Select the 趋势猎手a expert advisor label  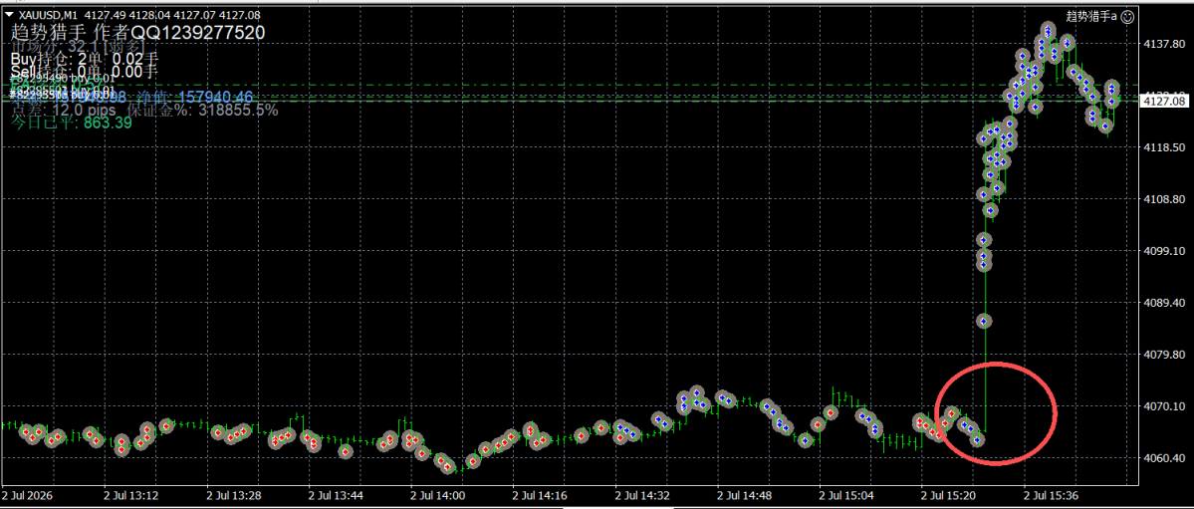tap(1091, 15)
